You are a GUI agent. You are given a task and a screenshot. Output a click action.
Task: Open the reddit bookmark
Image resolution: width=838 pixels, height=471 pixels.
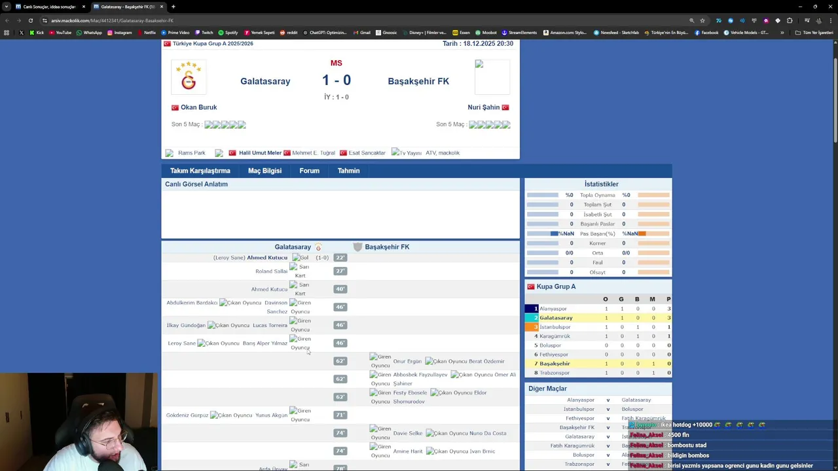click(x=289, y=33)
